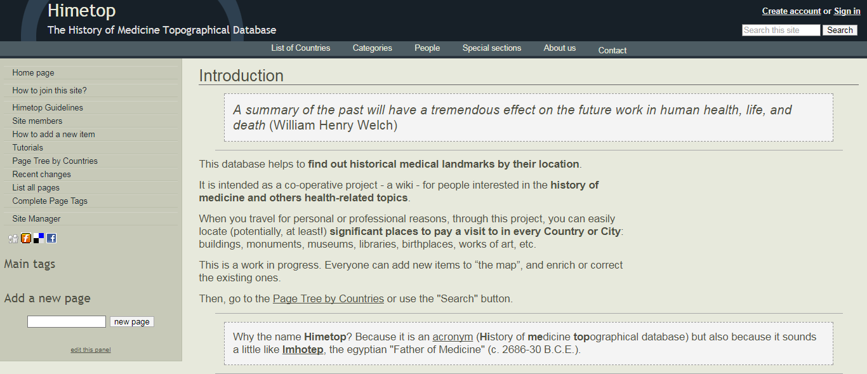Viewport: 867px width, 374px height.
Task: Click the Sign in link
Action: pyautogui.click(x=847, y=11)
